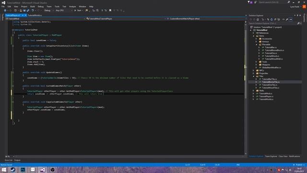The height and width of the screenshot is (173, 307).
Task: Open the TutorialMod.TutorialPlayer class navigation dropdown
Action: click(125, 19)
